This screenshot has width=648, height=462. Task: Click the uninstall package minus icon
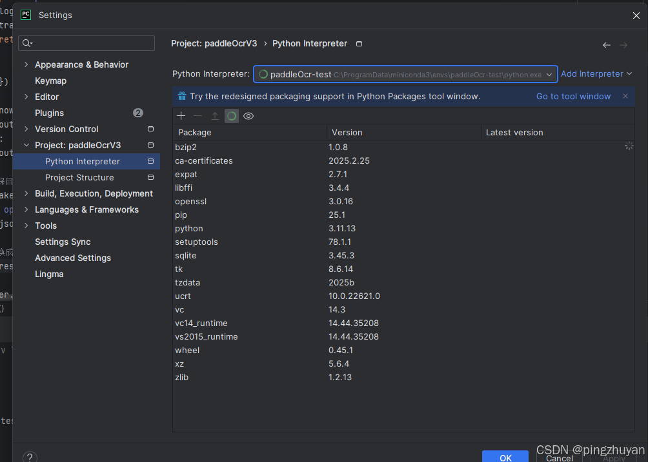tap(198, 116)
